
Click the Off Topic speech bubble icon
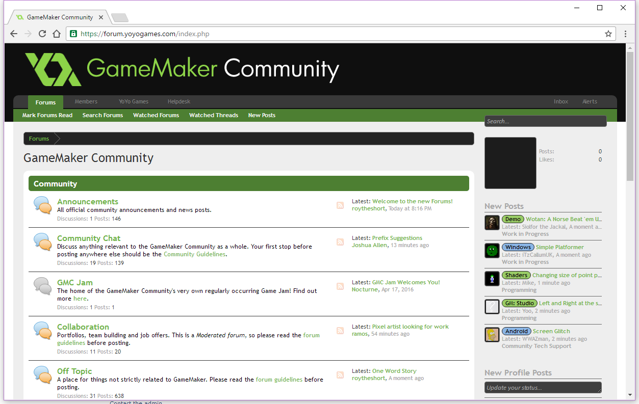tap(43, 375)
